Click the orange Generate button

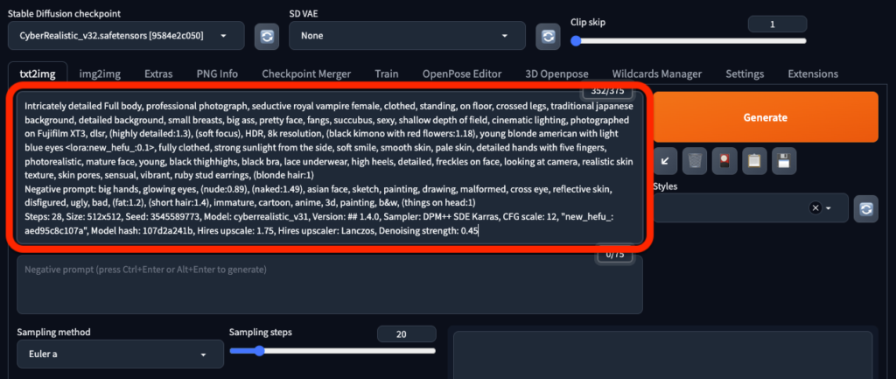tap(766, 117)
